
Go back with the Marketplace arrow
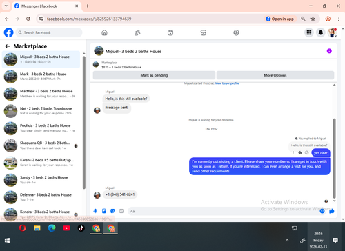8,46
